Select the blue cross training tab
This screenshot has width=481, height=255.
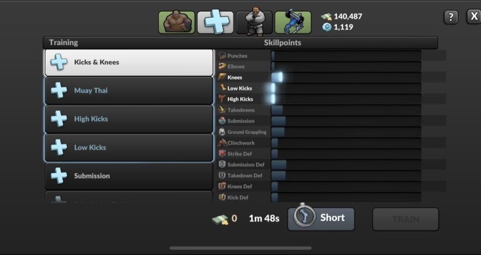pos(216,22)
